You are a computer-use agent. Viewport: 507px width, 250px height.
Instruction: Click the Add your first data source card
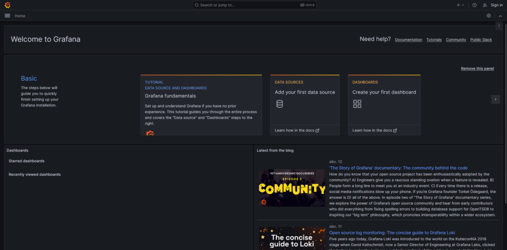(305, 105)
